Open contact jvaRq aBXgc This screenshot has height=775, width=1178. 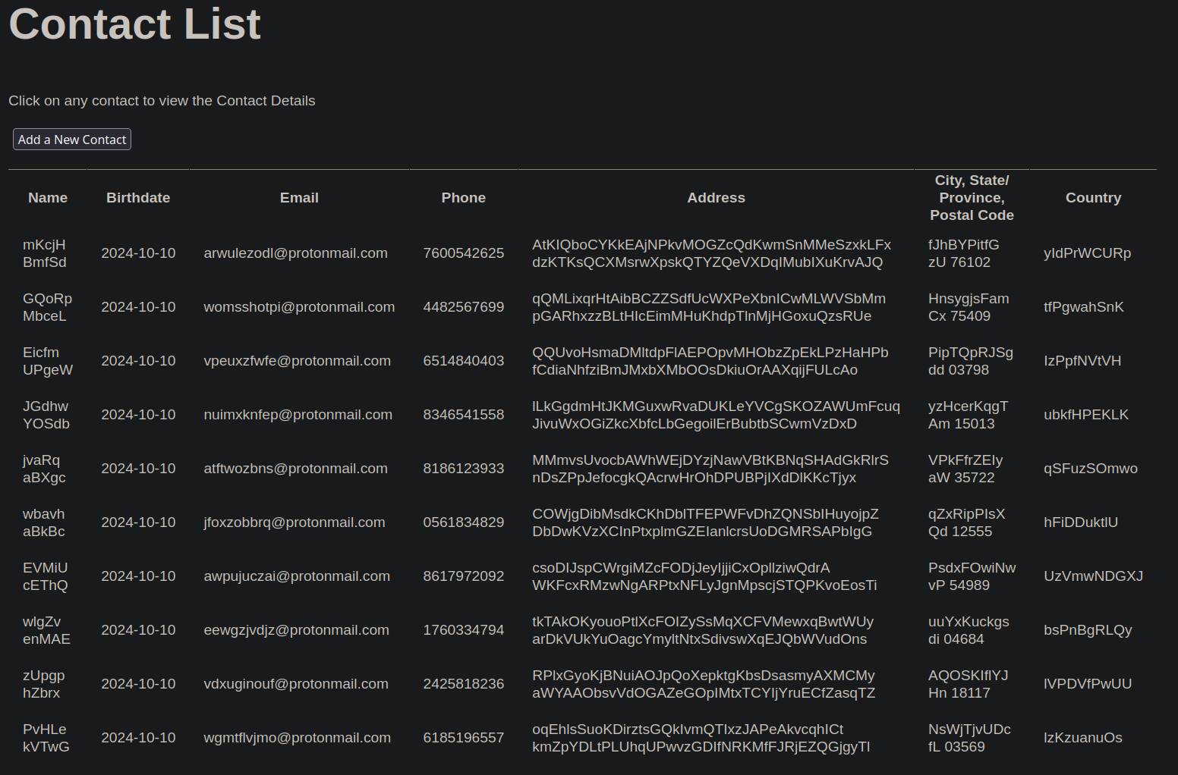(x=44, y=469)
